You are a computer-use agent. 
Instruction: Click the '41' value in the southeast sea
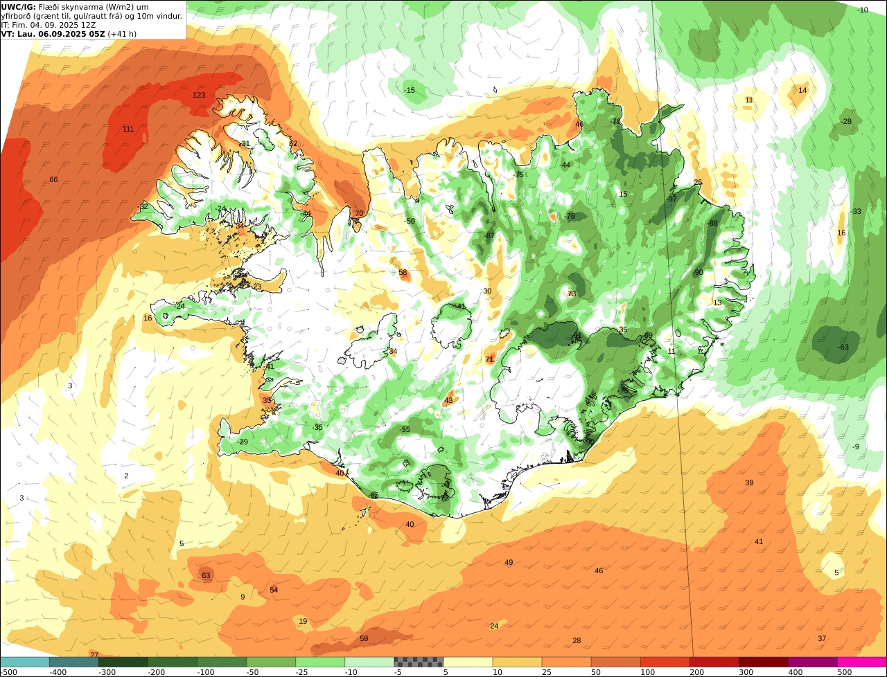759,541
